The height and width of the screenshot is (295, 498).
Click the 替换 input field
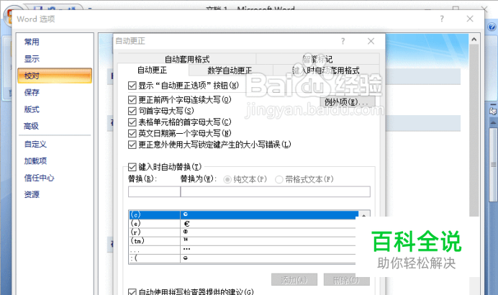coord(154,192)
